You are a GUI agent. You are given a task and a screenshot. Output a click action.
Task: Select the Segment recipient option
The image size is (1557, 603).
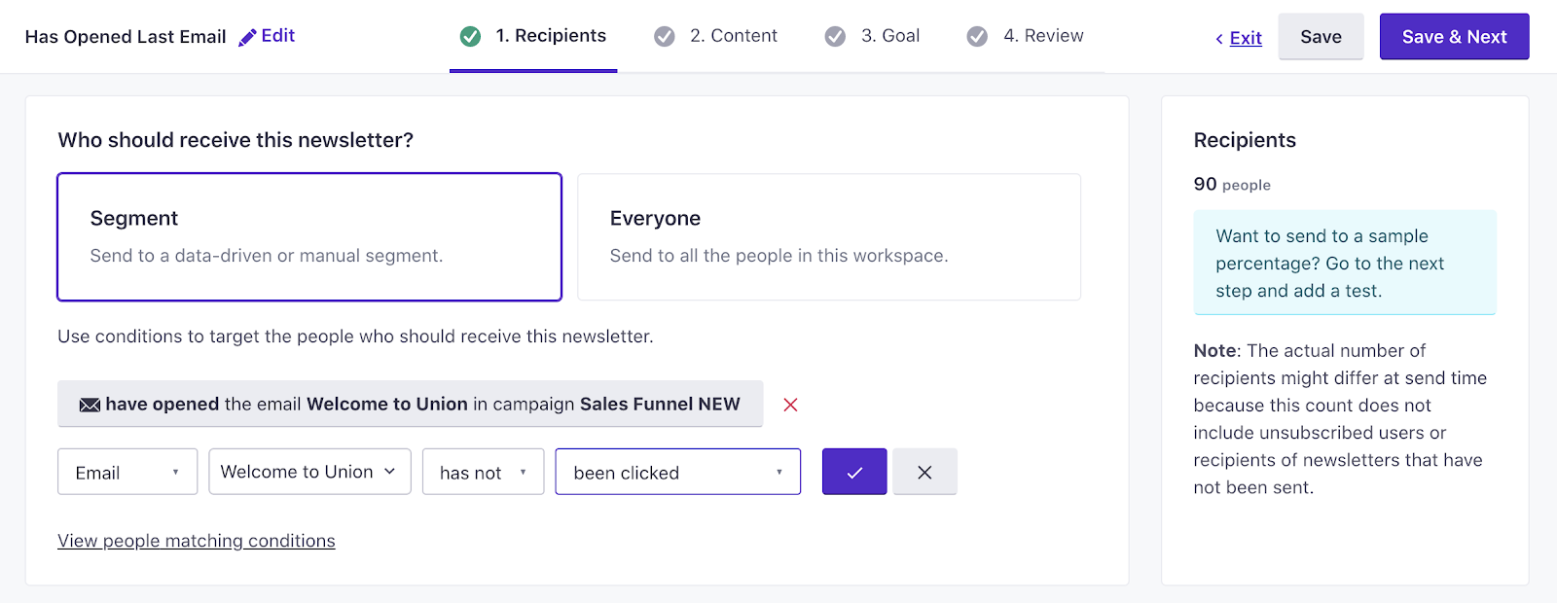(309, 236)
